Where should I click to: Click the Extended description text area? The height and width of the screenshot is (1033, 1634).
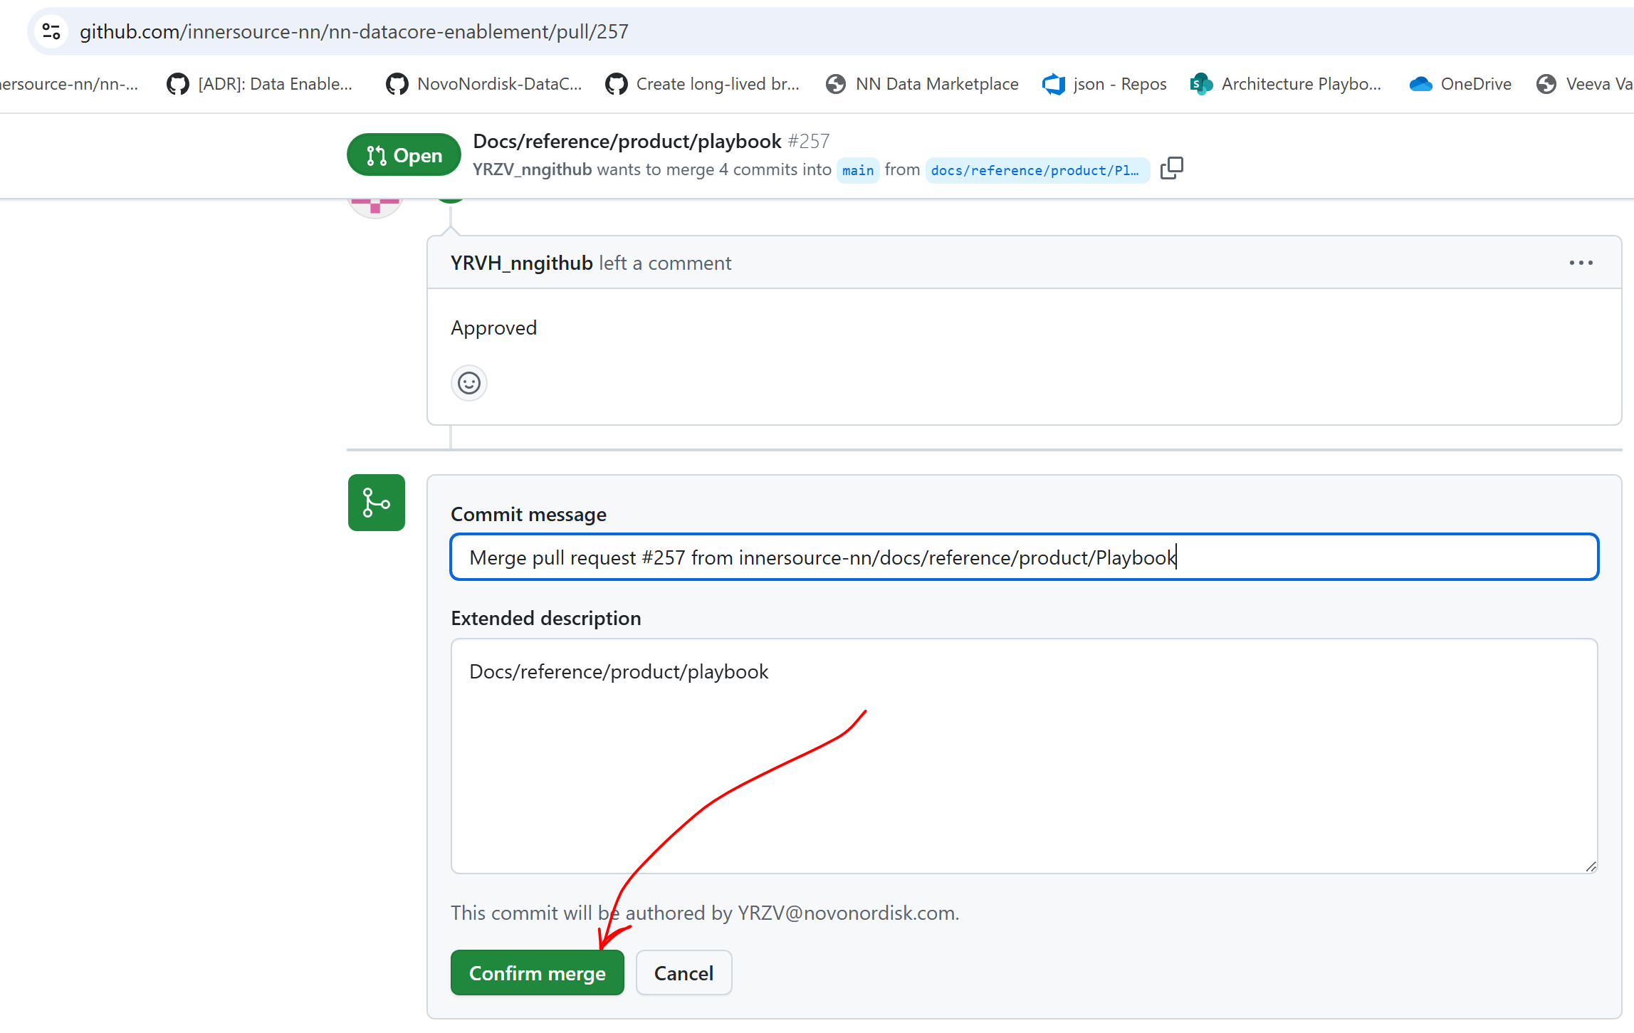(x=1025, y=756)
